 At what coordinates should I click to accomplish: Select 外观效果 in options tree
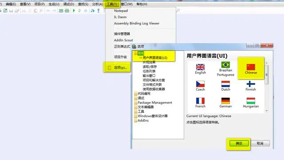tap(149, 62)
